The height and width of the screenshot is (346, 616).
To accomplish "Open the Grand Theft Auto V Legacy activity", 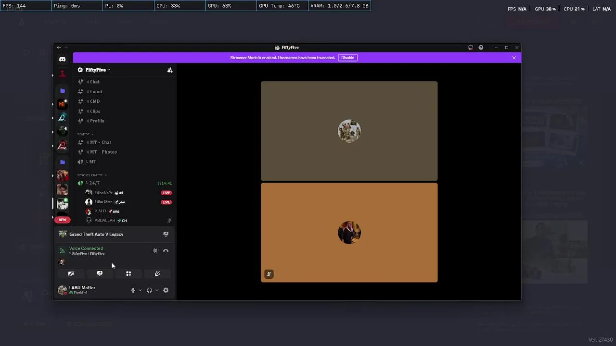I will 96,234.
